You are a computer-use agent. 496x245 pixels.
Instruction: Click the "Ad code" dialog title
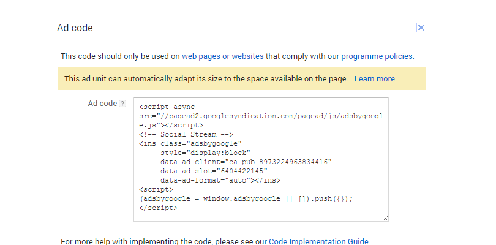75,28
